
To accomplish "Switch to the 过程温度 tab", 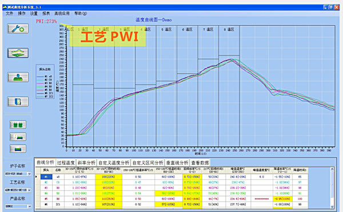I will [x=66, y=163].
